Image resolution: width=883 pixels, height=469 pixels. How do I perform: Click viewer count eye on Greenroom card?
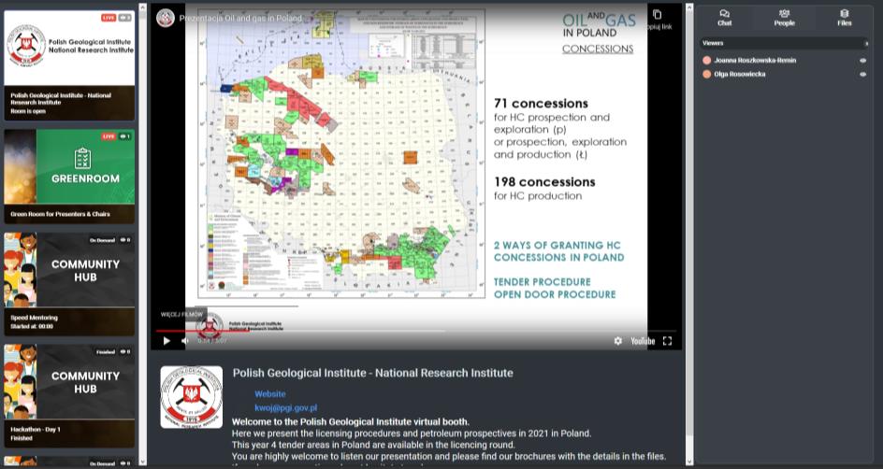pyautogui.click(x=124, y=136)
